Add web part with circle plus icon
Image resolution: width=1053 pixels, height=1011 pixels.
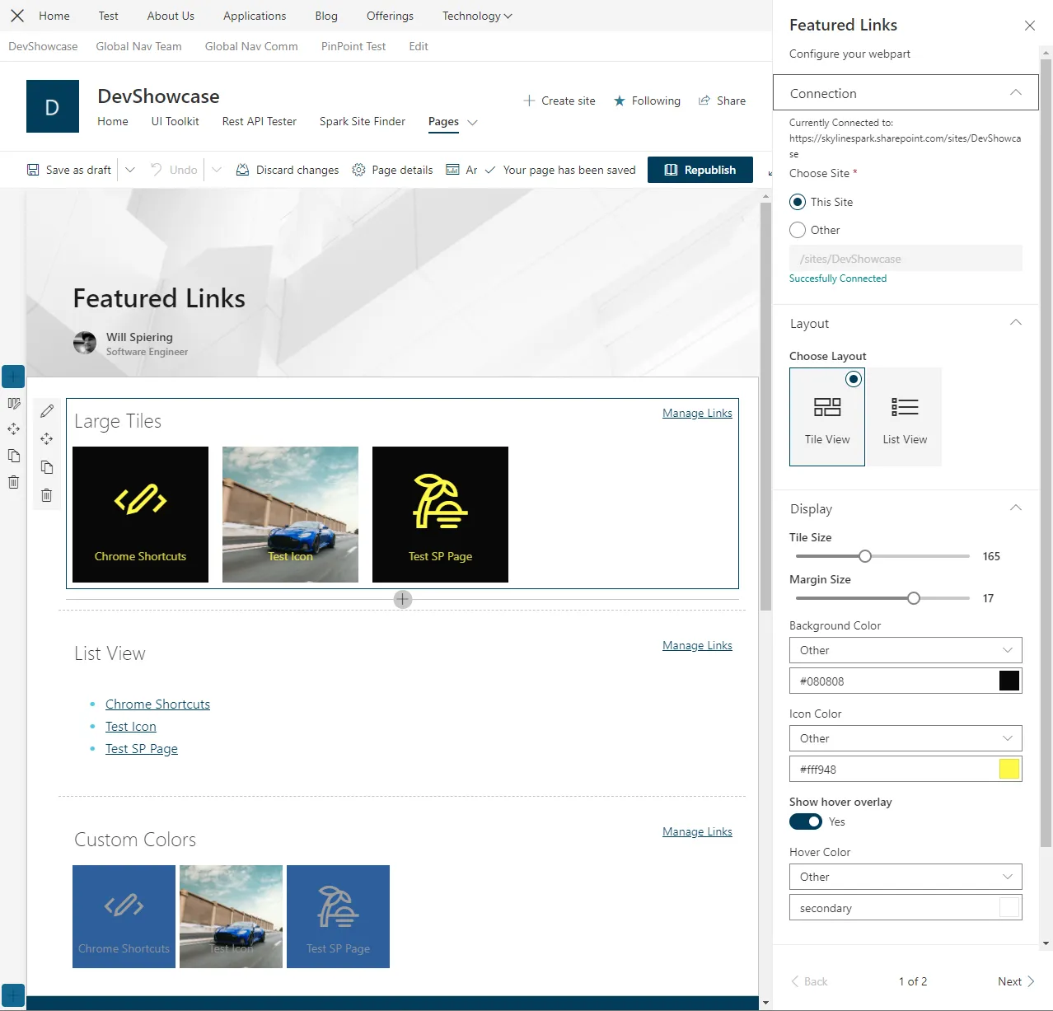[x=403, y=599]
